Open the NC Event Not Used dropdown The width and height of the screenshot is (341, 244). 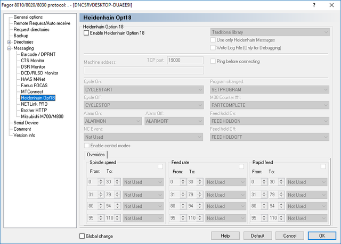coord(143,137)
